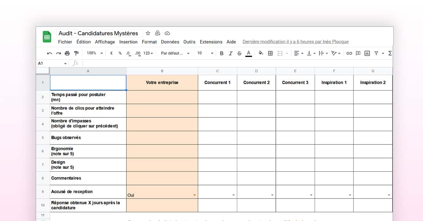
Task: Open the Insertion menu
Action: pos(128,42)
